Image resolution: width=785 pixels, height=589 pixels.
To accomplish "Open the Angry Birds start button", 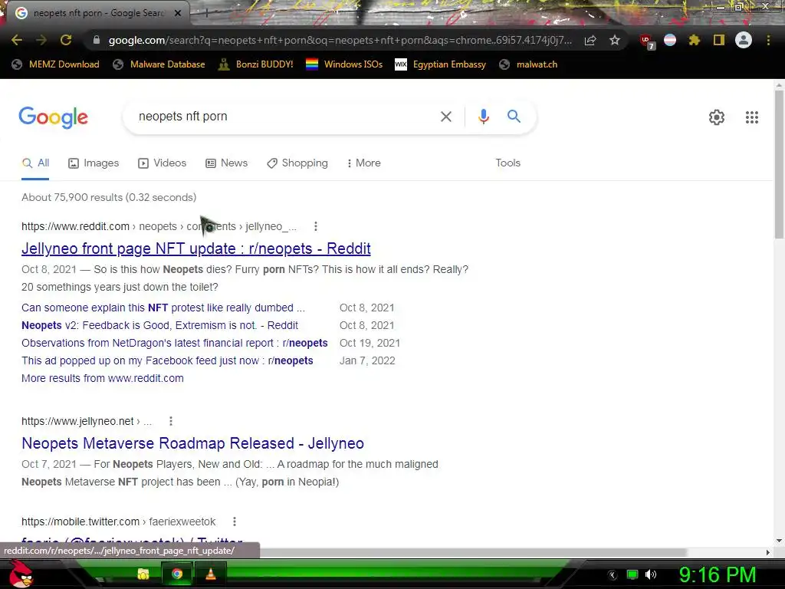I will point(21,574).
